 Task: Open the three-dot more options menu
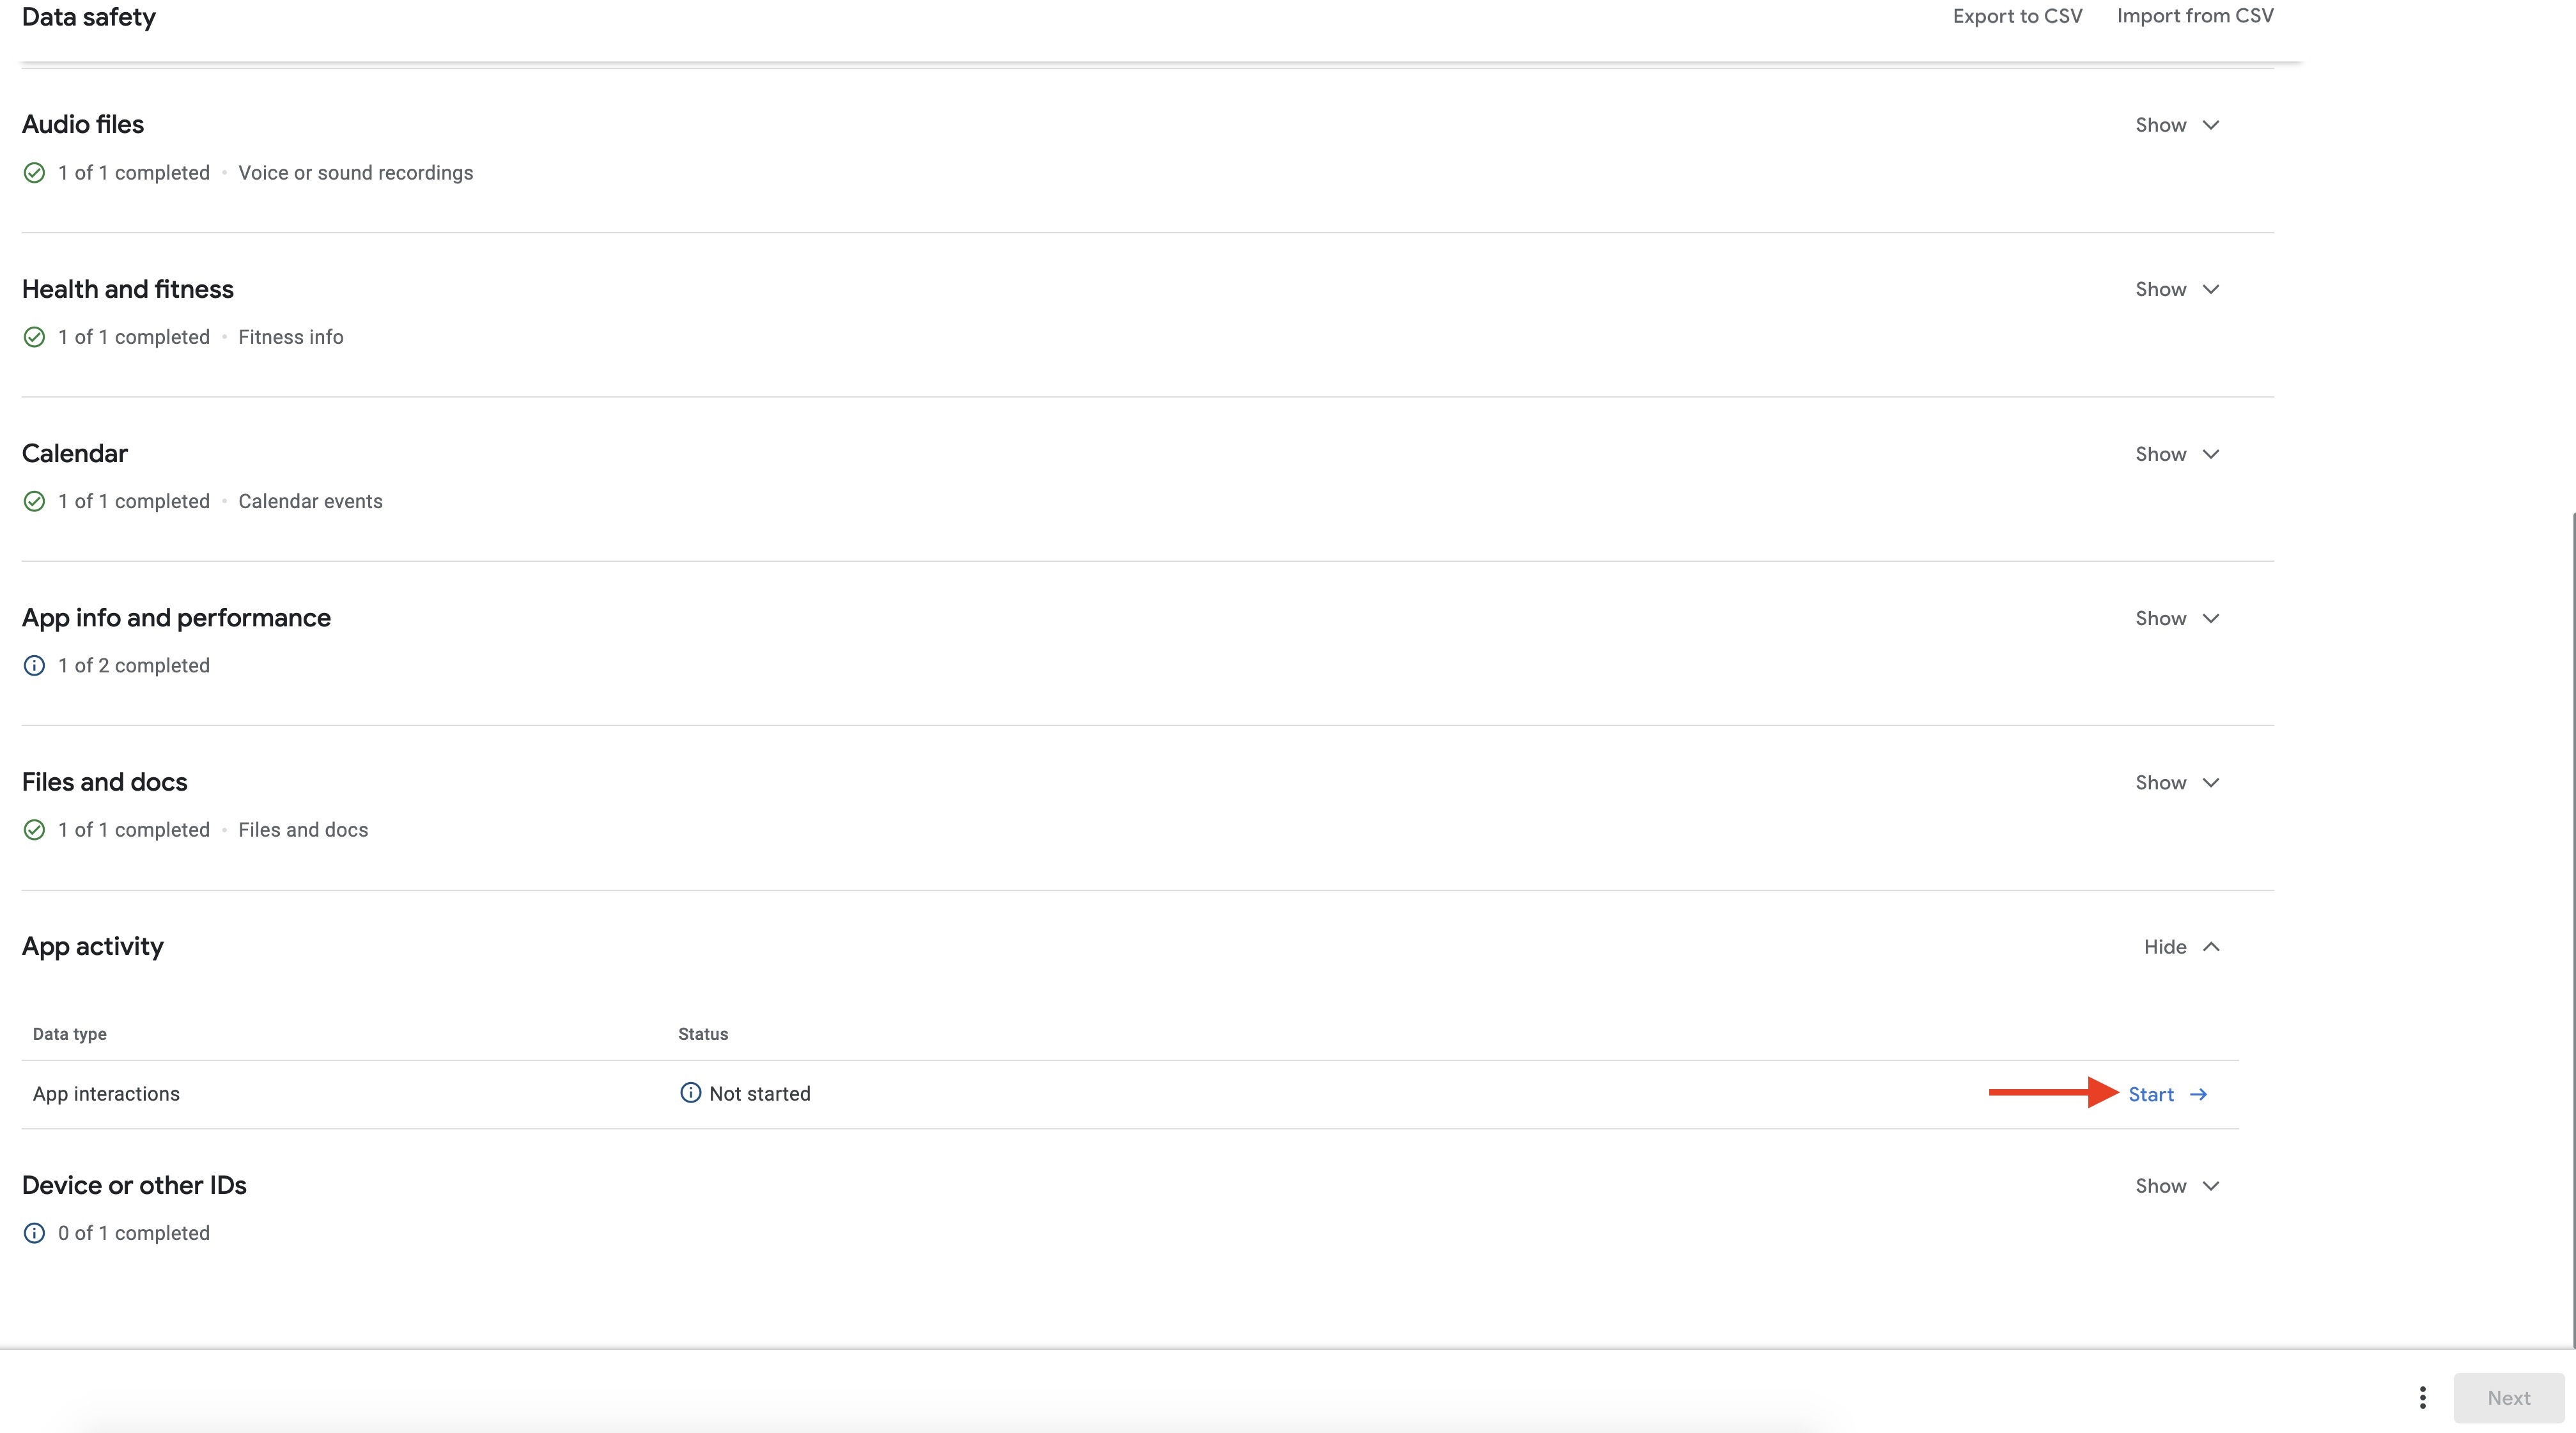click(x=2422, y=1398)
